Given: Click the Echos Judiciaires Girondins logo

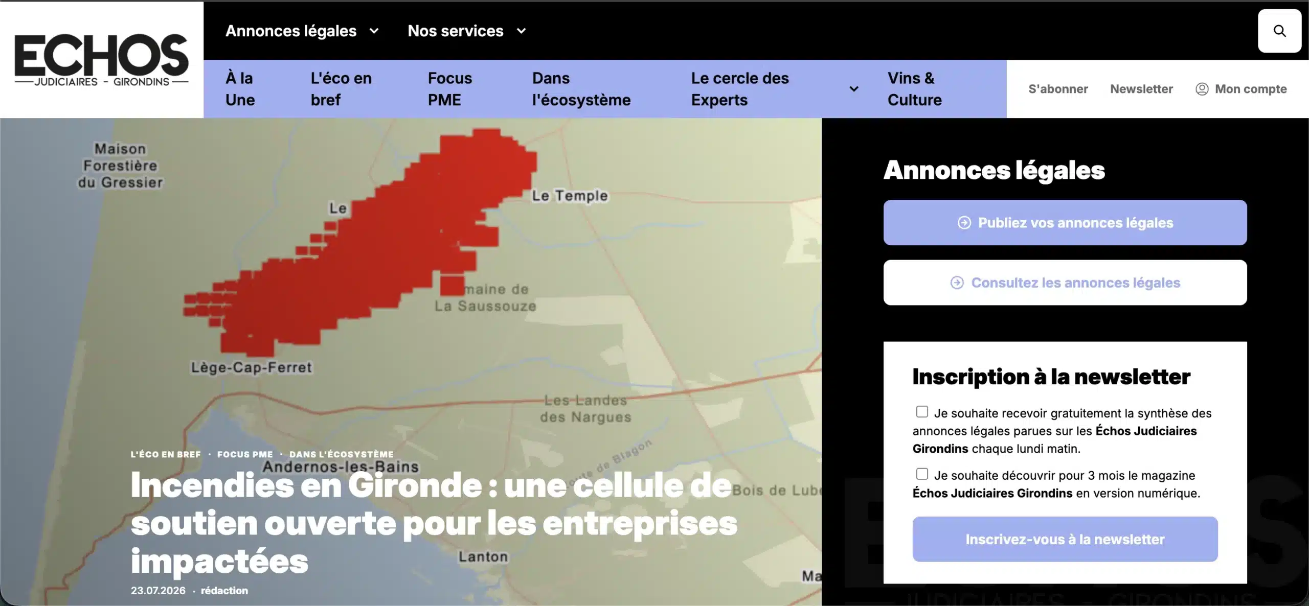Looking at the screenshot, I should (x=101, y=60).
